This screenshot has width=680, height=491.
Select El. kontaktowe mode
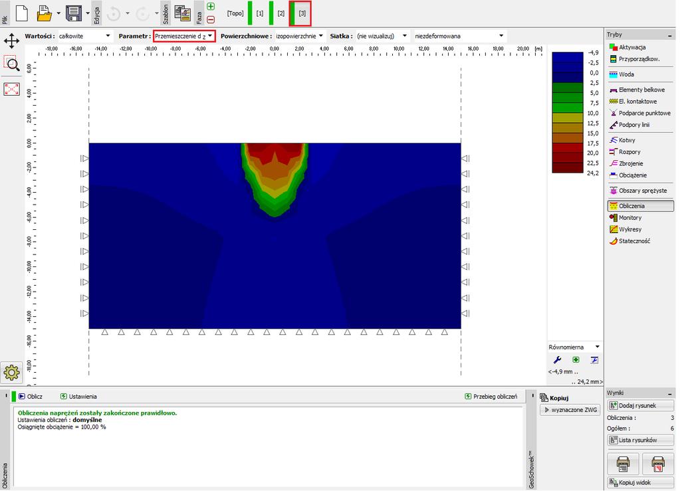click(x=633, y=102)
